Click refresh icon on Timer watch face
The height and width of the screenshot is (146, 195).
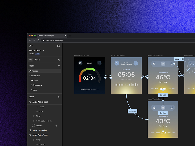80,63
